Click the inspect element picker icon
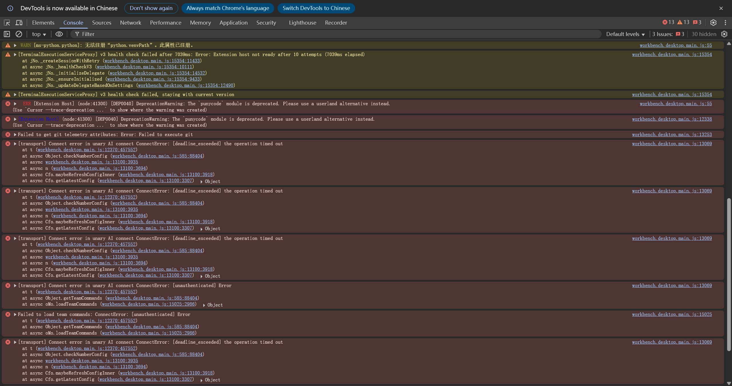 (7, 23)
